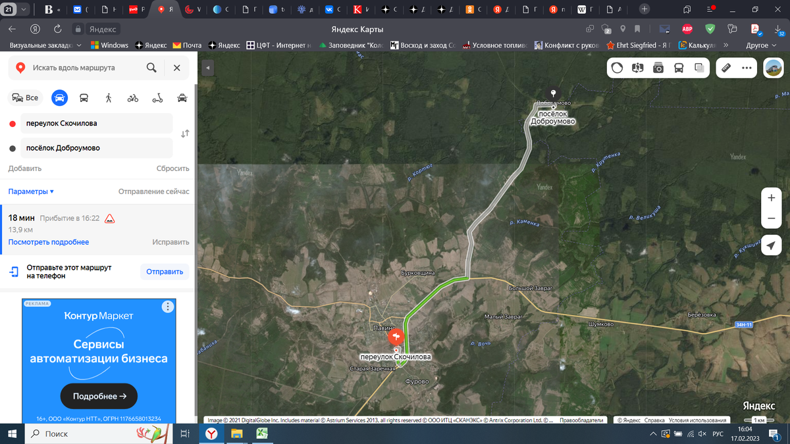
Task: Open the browser downloads arrow icon
Action: coord(778,29)
